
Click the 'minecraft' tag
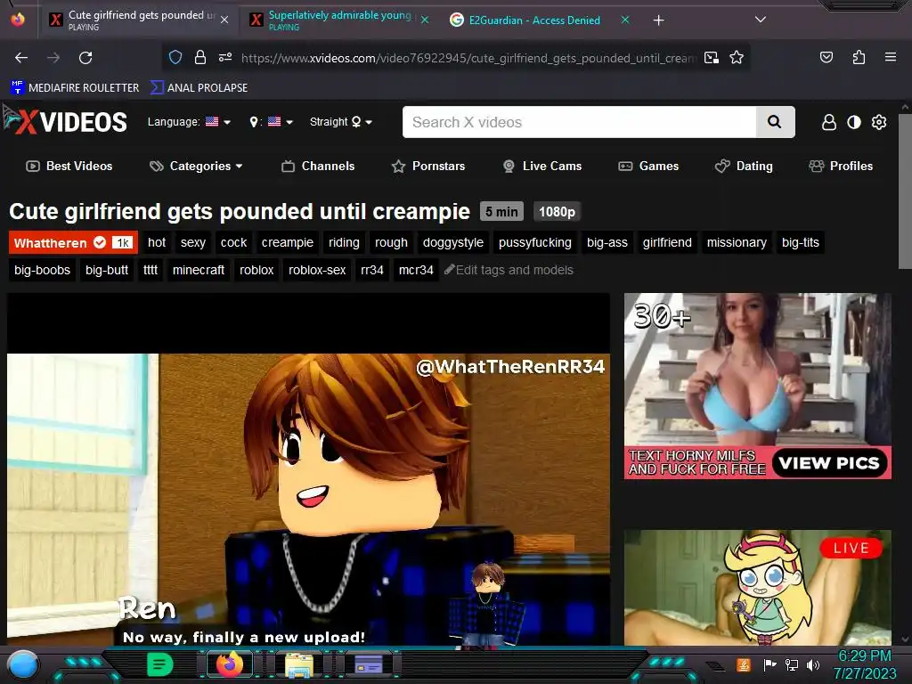pyautogui.click(x=199, y=270)
